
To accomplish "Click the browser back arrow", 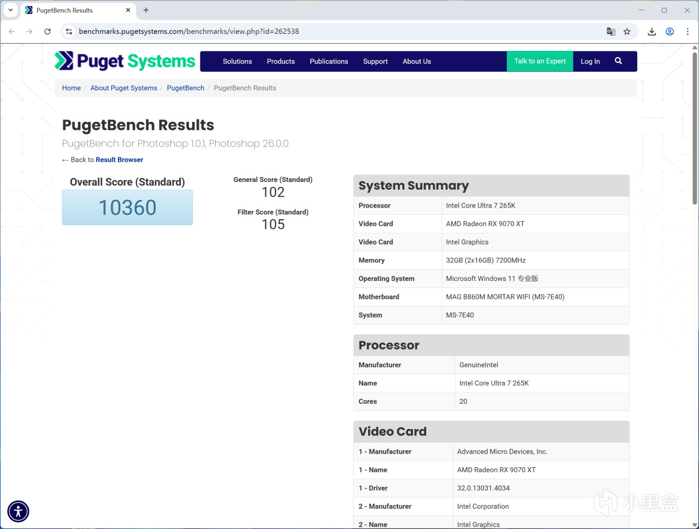I will 12,32.
